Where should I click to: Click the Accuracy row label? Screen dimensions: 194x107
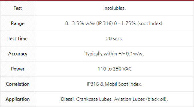pyautogui.click(x=18, y=54)
